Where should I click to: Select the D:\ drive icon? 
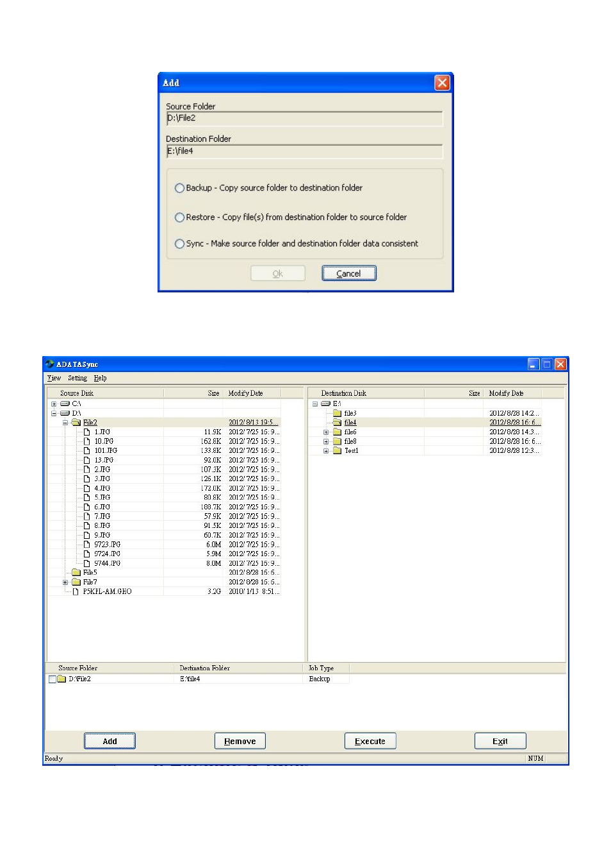coord(65,413)
